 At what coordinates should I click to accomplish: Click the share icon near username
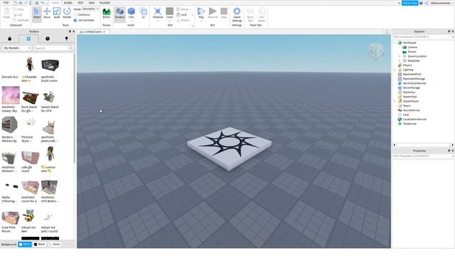[x=427, y=3]
